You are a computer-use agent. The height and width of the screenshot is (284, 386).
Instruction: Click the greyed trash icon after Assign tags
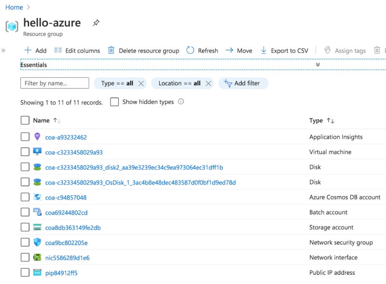pyautogui.click(x=377, y=50)
